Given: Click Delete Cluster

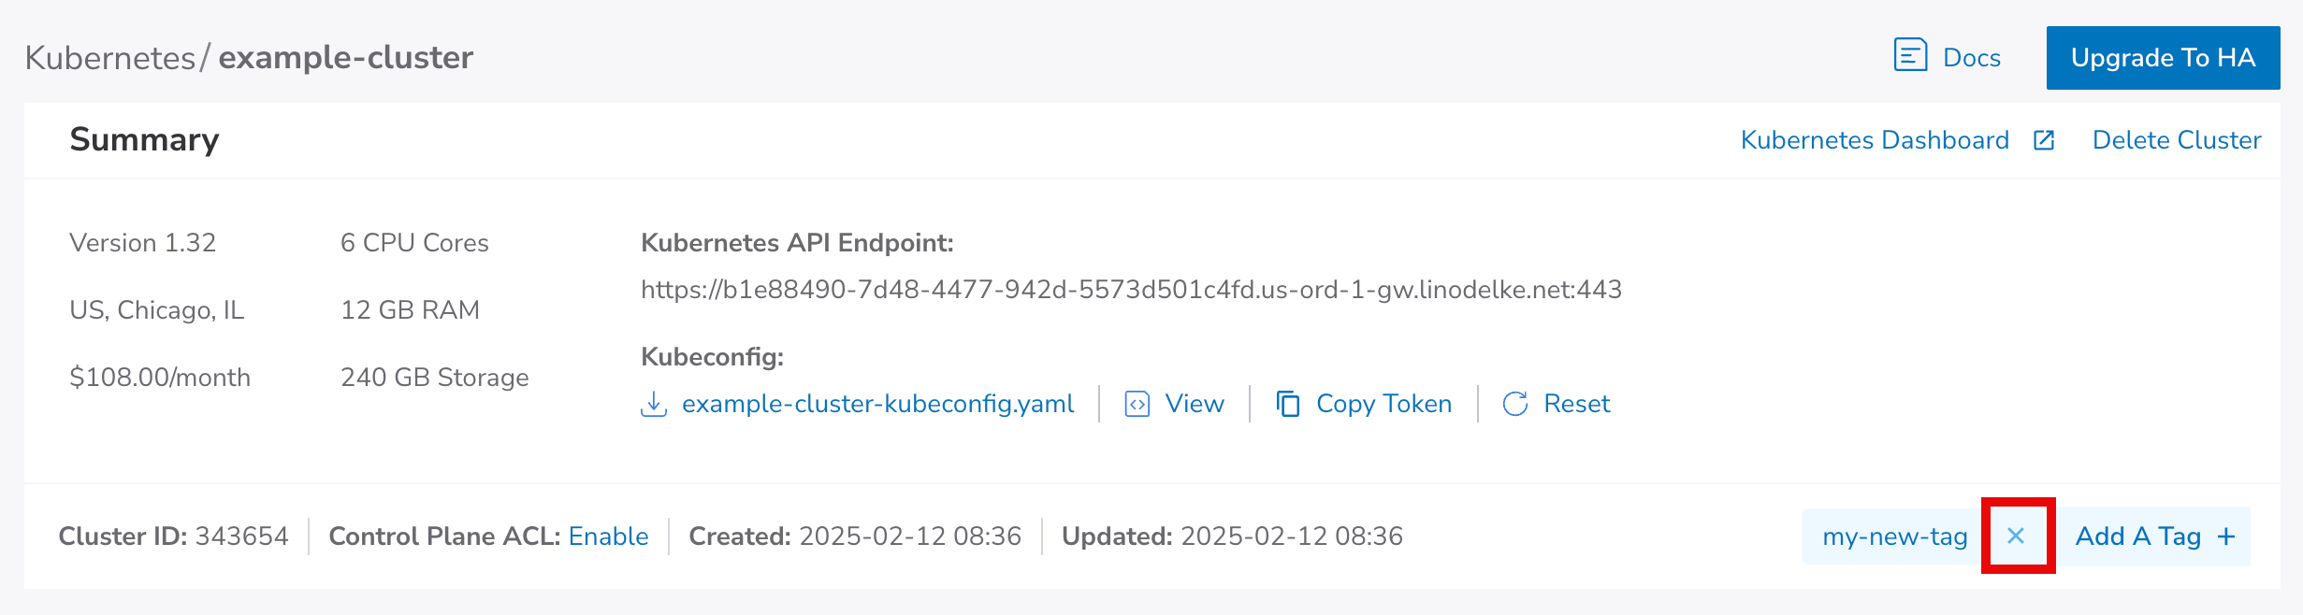Looking at the screenshot, I should [x=2176, y=140].
